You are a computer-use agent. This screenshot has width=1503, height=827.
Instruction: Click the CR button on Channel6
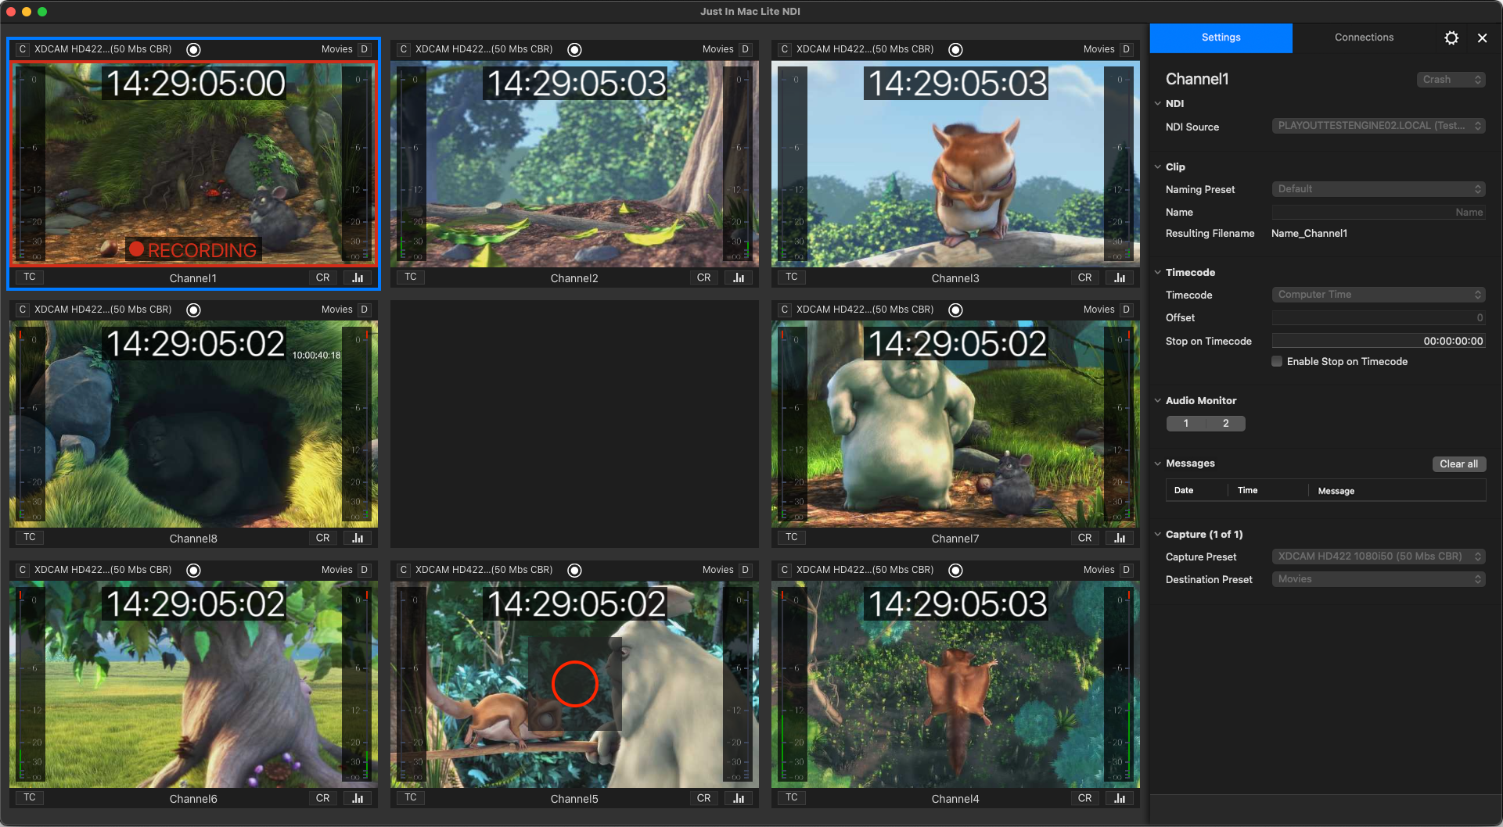pos(323,798)
